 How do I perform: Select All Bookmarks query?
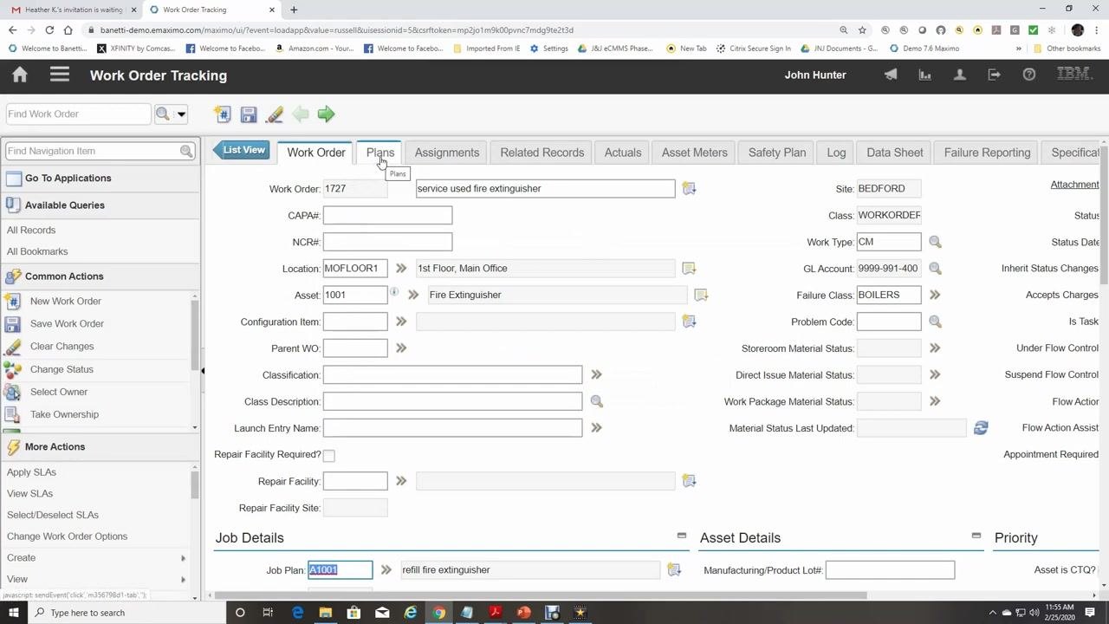[x=37, y=251]
